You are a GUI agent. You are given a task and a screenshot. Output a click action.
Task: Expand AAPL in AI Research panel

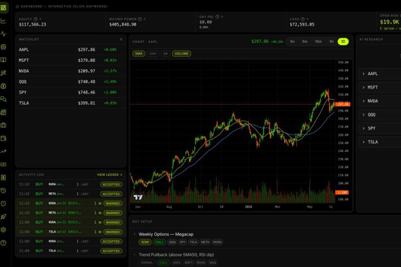[x=380, y=73]
